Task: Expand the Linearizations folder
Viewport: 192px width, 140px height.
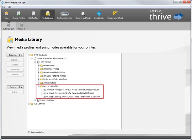Action: (39, 66)
